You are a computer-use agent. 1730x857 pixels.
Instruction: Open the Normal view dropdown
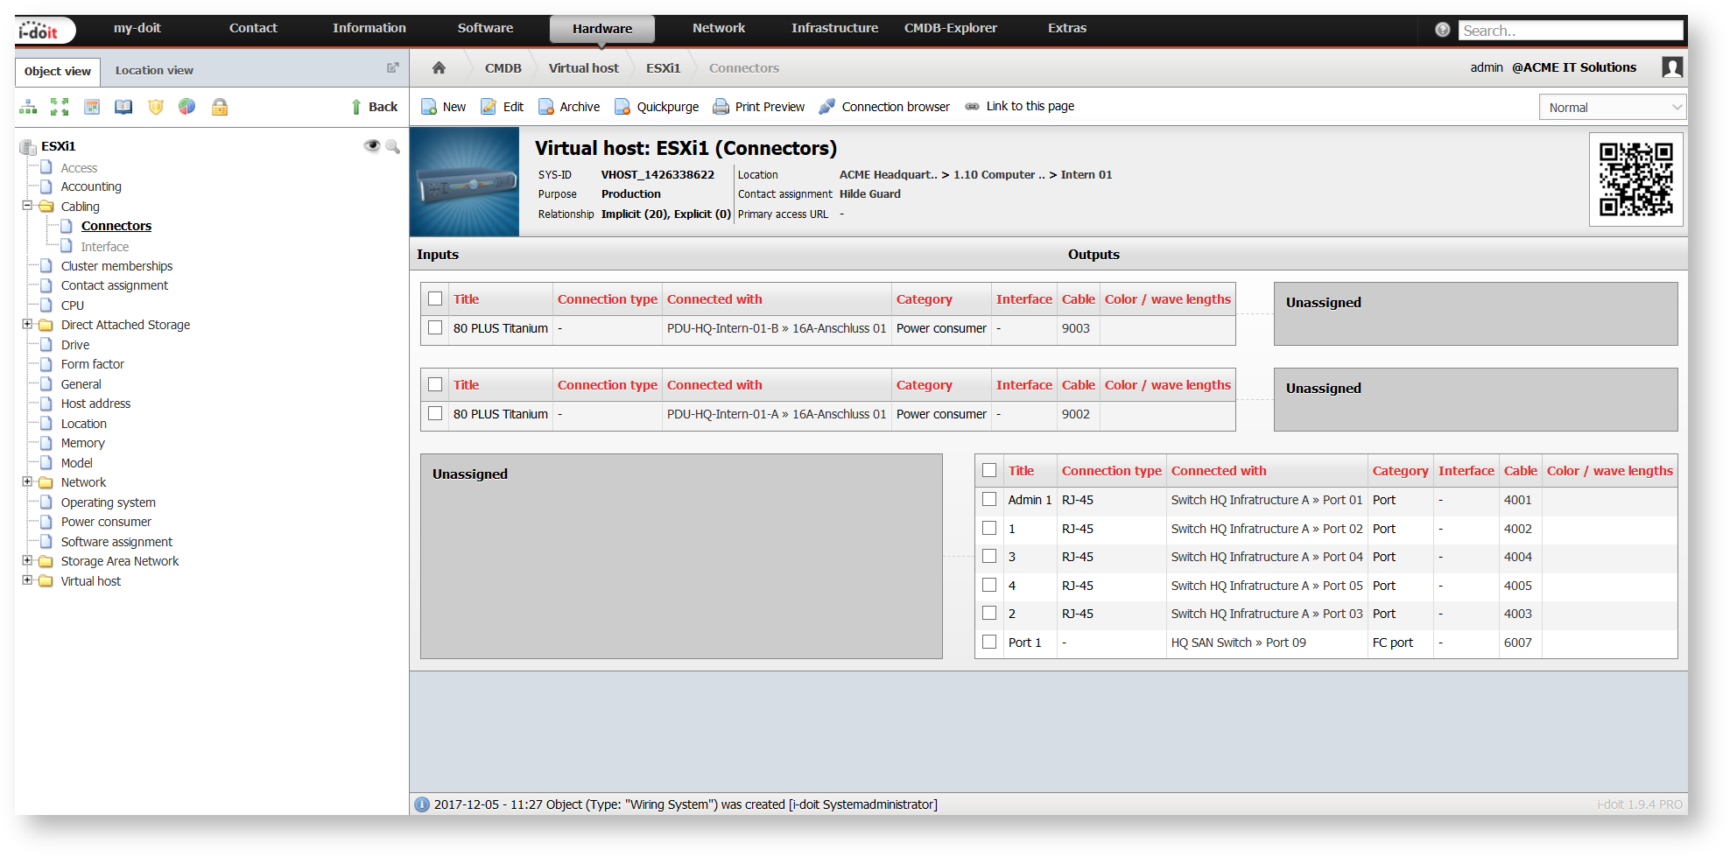click(1612, 107)
